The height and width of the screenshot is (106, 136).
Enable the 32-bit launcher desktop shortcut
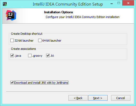pos(12,41)
